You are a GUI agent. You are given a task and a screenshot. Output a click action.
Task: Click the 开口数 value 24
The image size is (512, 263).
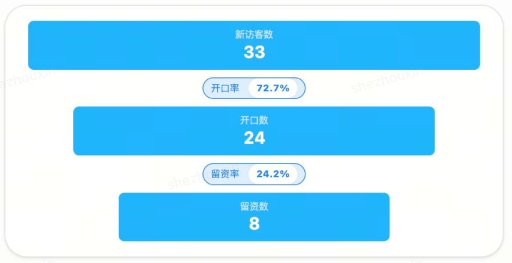pyautogui.click(x=254, y=138)
